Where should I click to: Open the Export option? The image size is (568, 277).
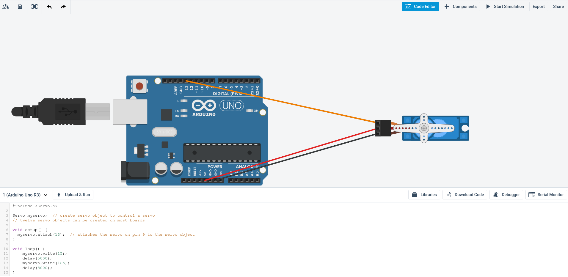(539, 7)
